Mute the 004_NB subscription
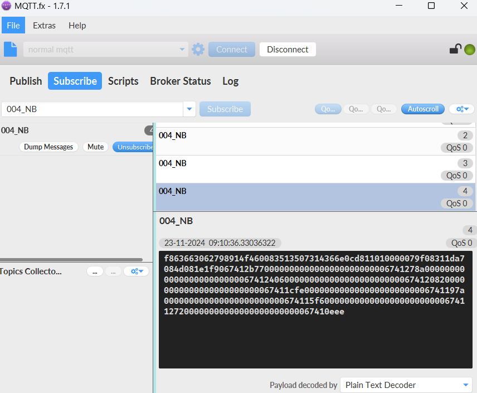477x393 pixels. pos(95,147)
